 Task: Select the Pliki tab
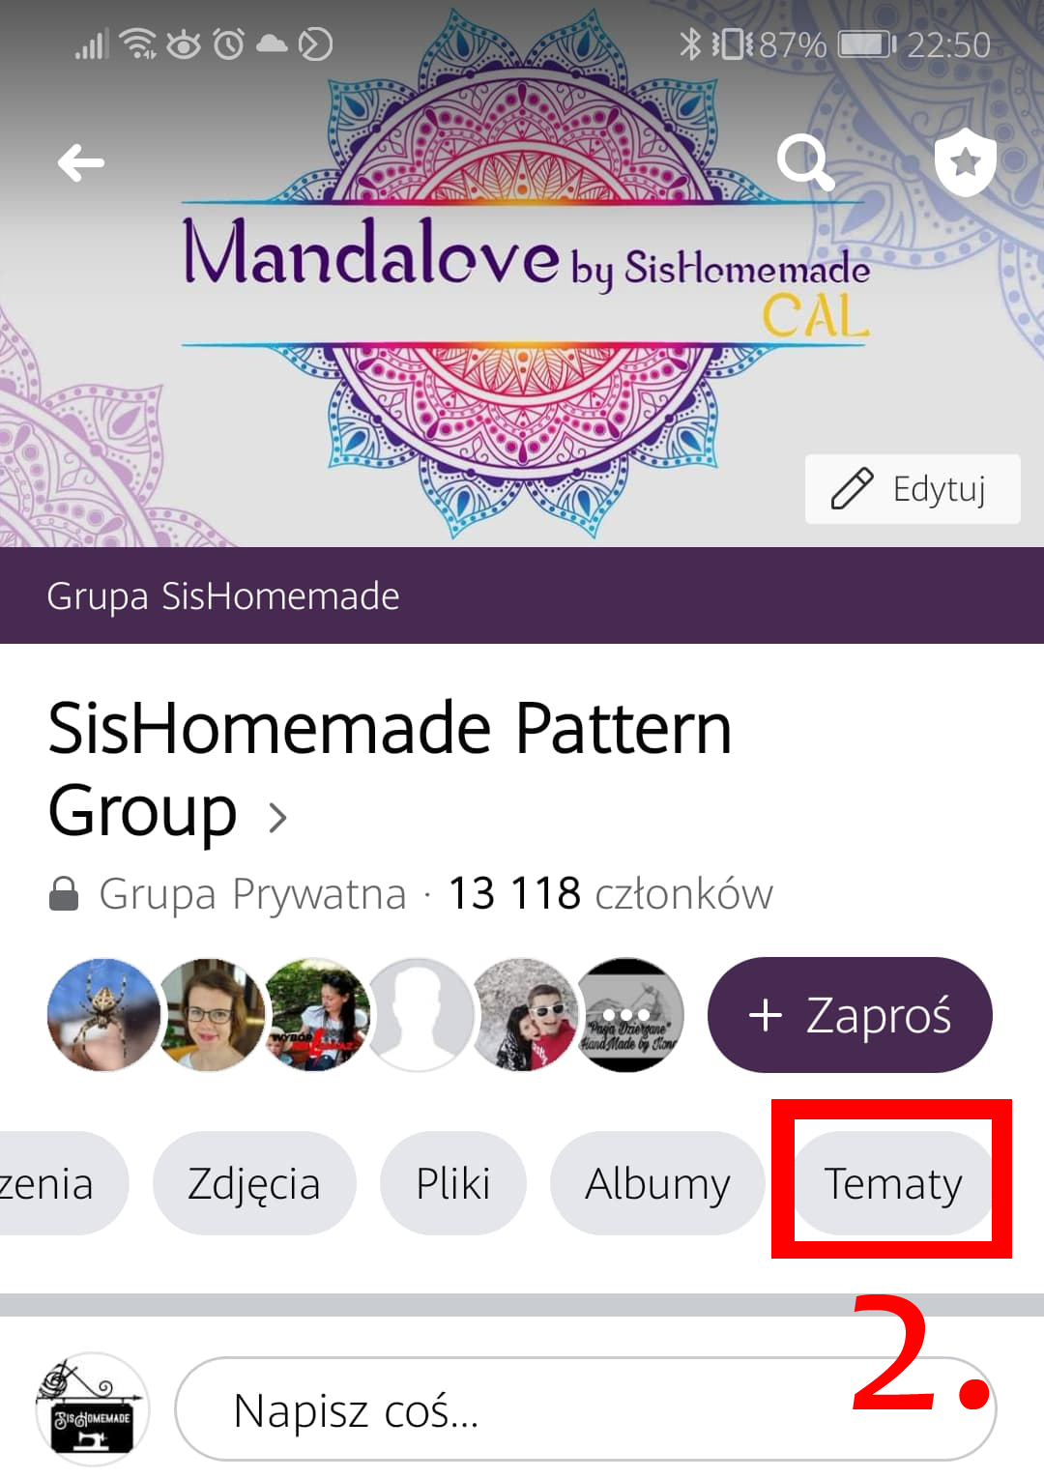(x=453, y=1183)
